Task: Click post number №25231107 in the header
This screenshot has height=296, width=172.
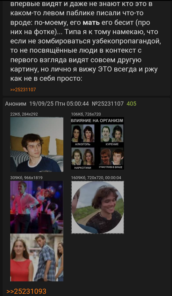Action: (108, 104)
